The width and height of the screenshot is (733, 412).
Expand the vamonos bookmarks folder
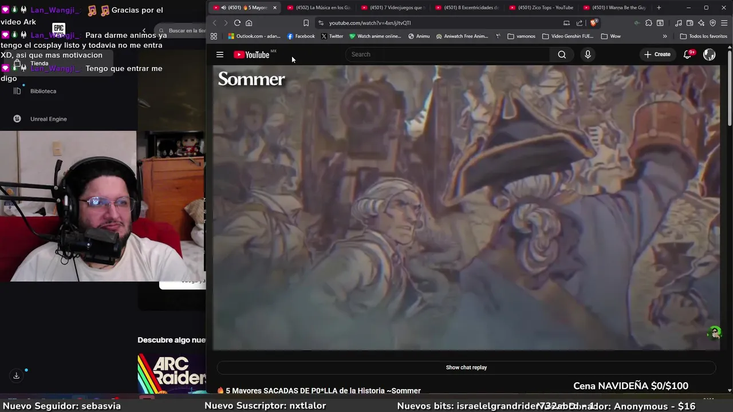click(x=521, y=36)
